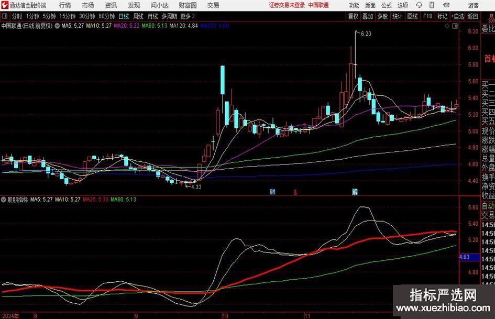Click the 返回 toolbar button
The image size is (495, 319).
[x=473, y=16]
